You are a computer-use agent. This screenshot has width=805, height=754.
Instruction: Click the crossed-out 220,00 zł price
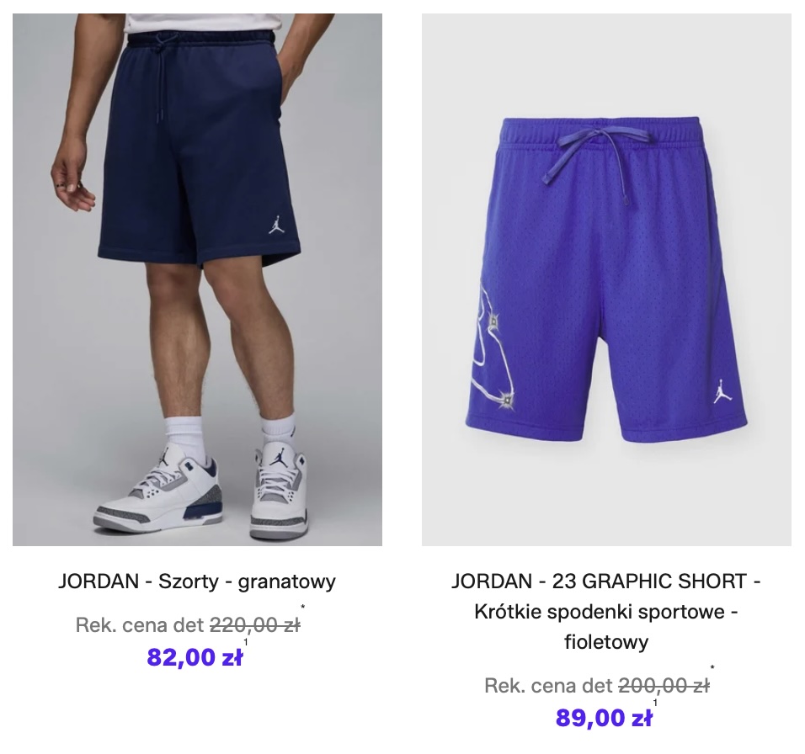coord(255,625)
